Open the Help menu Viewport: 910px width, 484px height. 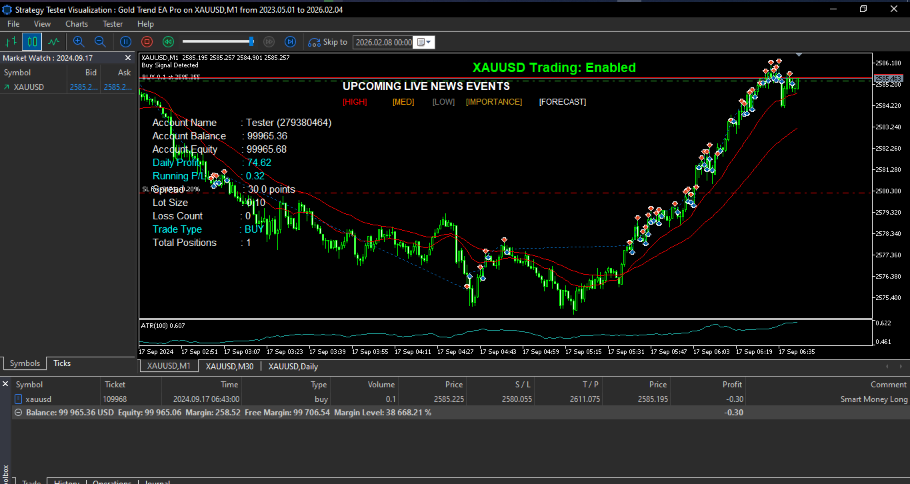point(145,24)
